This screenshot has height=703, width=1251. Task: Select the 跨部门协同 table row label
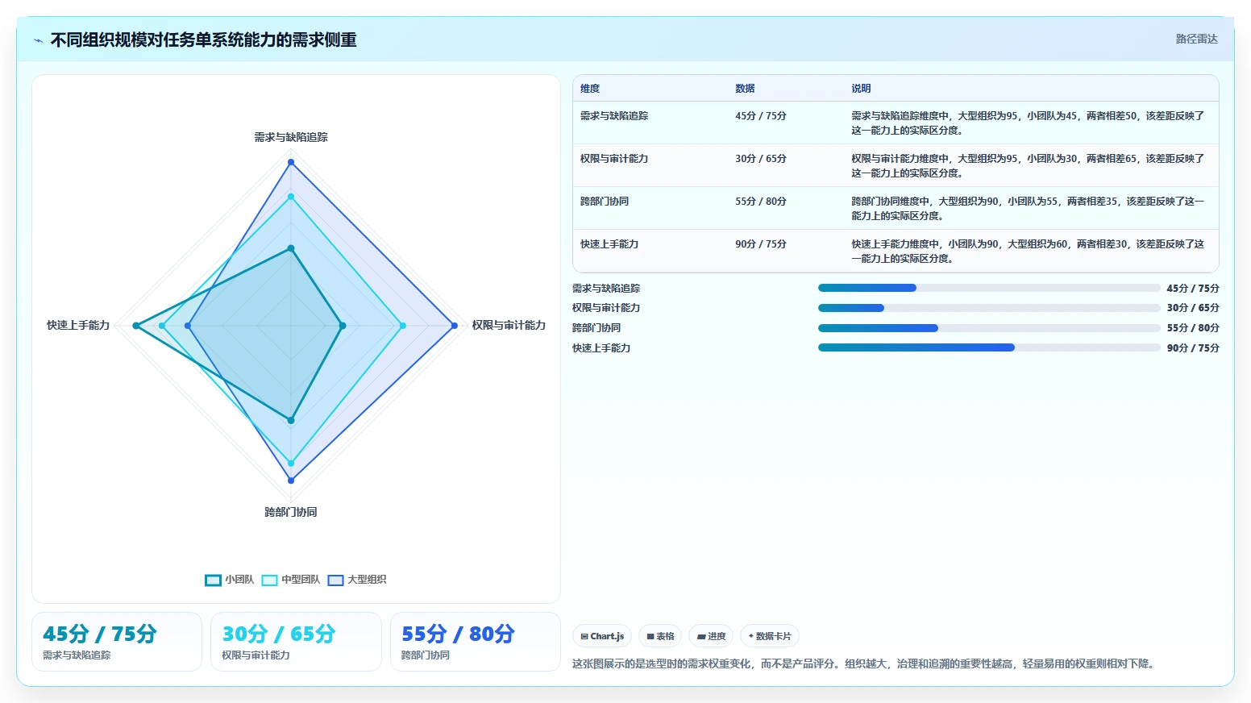coord(605,202)
